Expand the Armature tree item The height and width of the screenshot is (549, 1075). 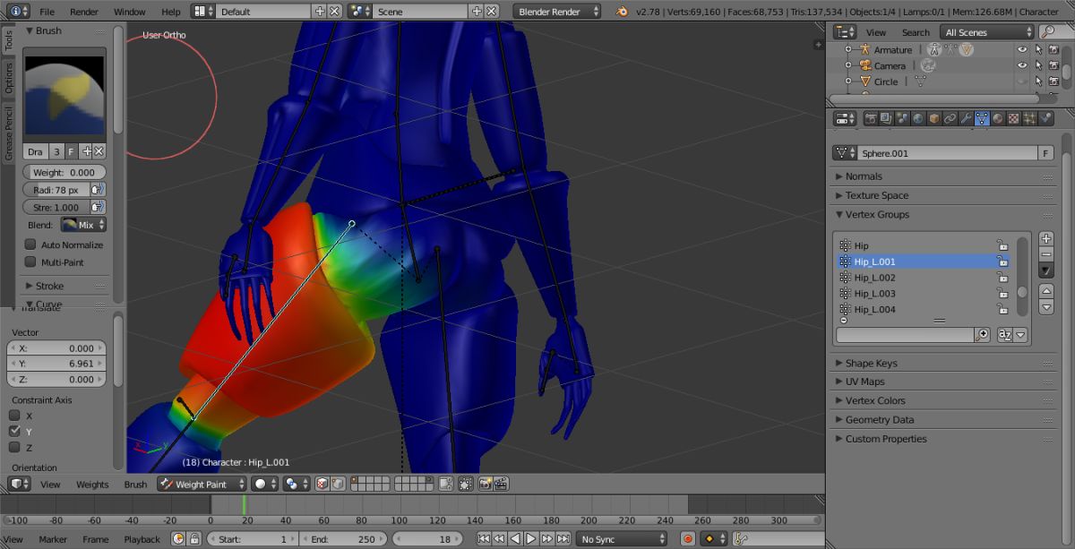(848, 50)
